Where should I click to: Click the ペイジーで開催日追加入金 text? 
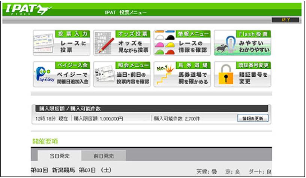[73, 78]
